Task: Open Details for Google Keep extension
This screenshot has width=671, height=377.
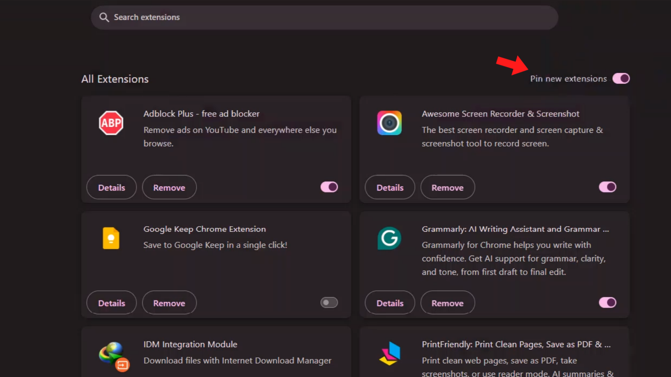Action: 112,303
